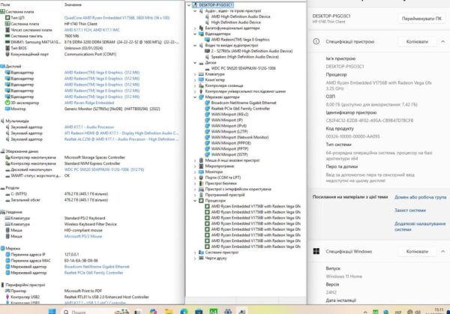Open the Windows Start button on the taskbar
The height and width of the screenshot is (314, 450).
click(52, 312)
